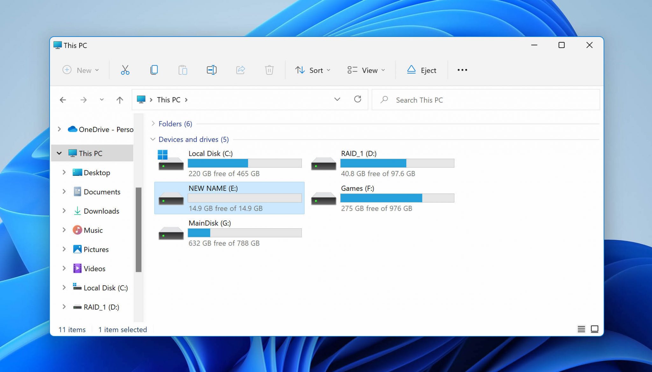Open the View dropdown menu
This screenshot has width=652, height=372.
click(367, 70)
